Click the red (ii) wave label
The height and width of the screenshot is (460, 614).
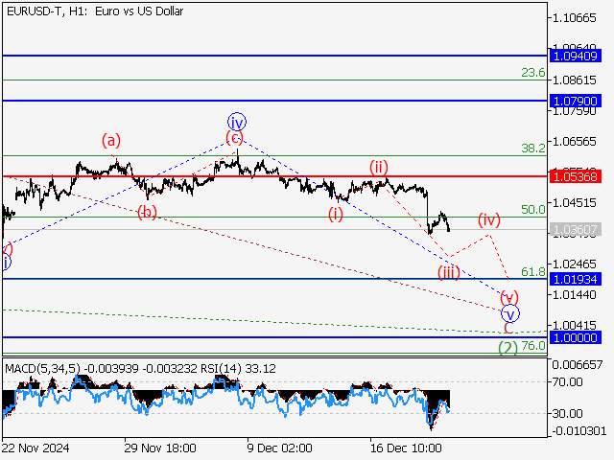[x=379, y=166]
